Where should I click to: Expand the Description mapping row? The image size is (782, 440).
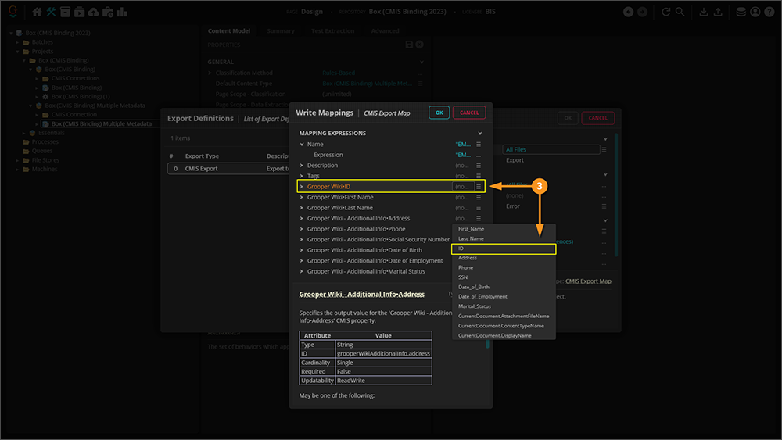302,166
